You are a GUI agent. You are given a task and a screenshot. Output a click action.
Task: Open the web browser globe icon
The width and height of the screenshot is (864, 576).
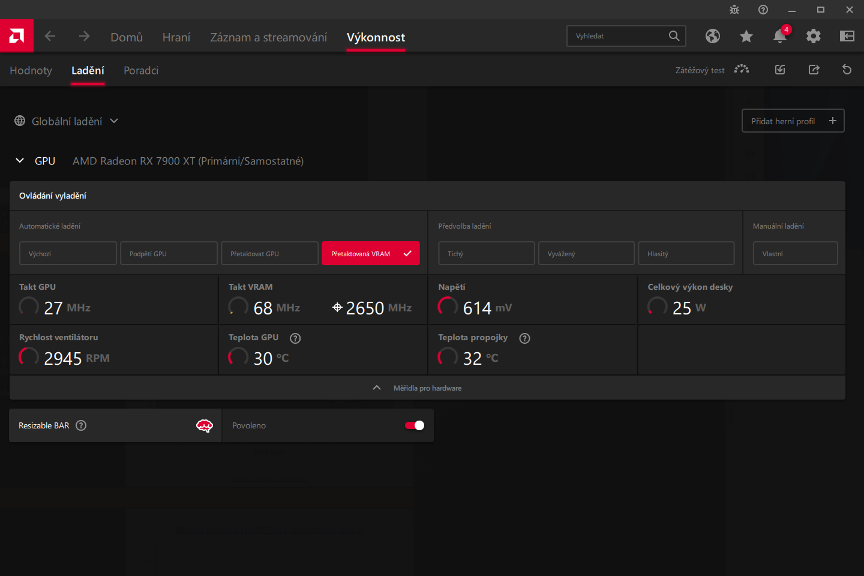[x=713, y=36]
